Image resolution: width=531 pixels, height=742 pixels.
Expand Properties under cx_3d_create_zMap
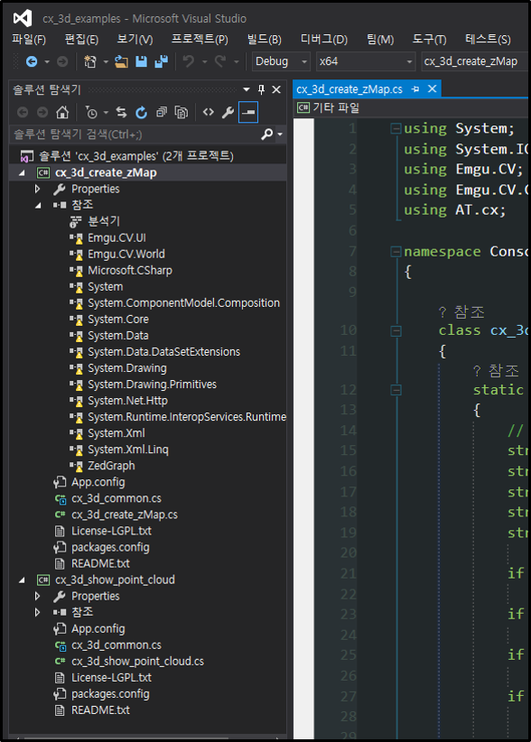pyautogui.click(x=37, y=190)
